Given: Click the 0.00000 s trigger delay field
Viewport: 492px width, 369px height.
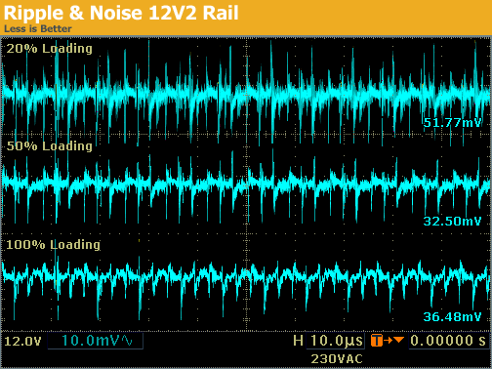Looking at the screenshot, I should click(448, 341).
